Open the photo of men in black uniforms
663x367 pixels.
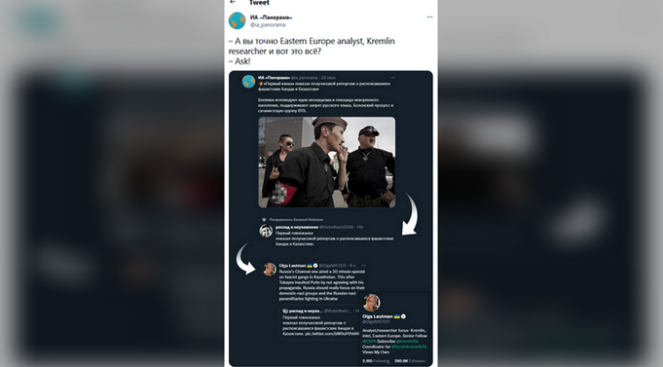click(327, 163)
